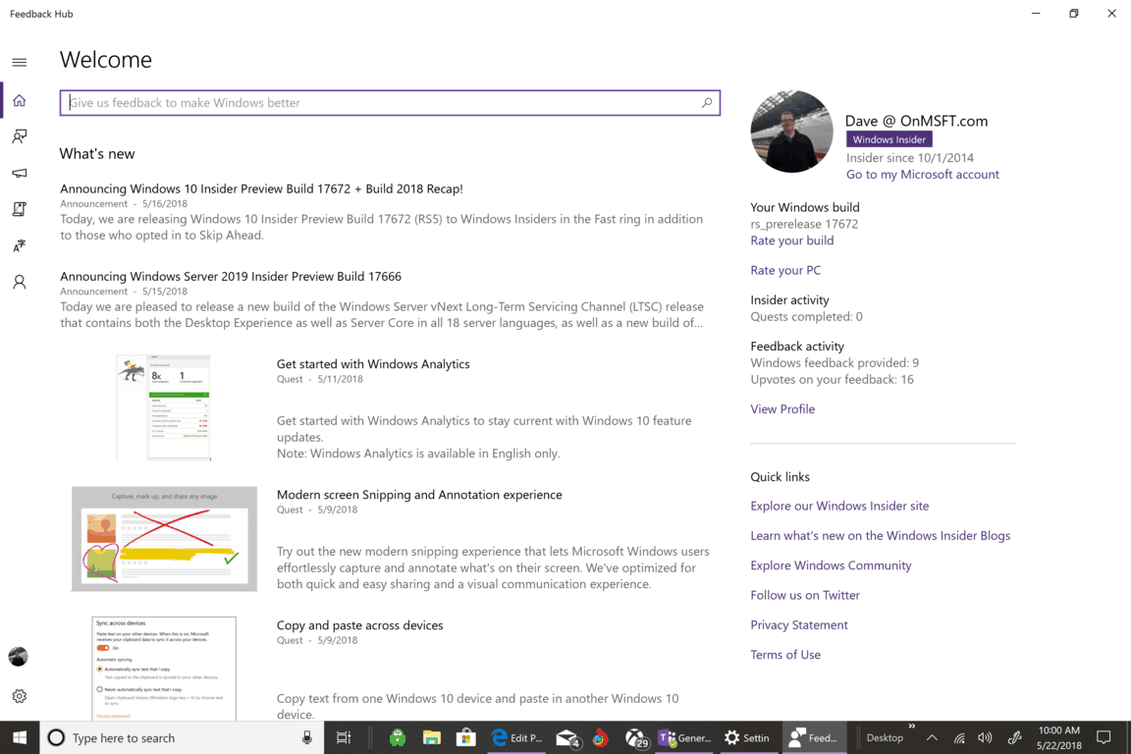This screenshot has height=754, width=1131.
Task: Open Windows Server 2019 Build 17666 announcement
Action: click(x=231, y=276)
